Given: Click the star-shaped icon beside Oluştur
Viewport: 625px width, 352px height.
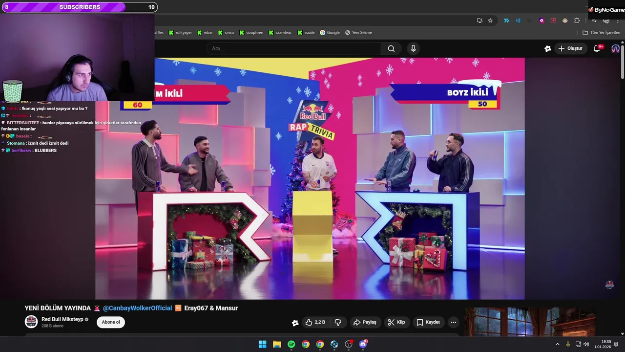Looking at the screenshot, I should 548,48.
